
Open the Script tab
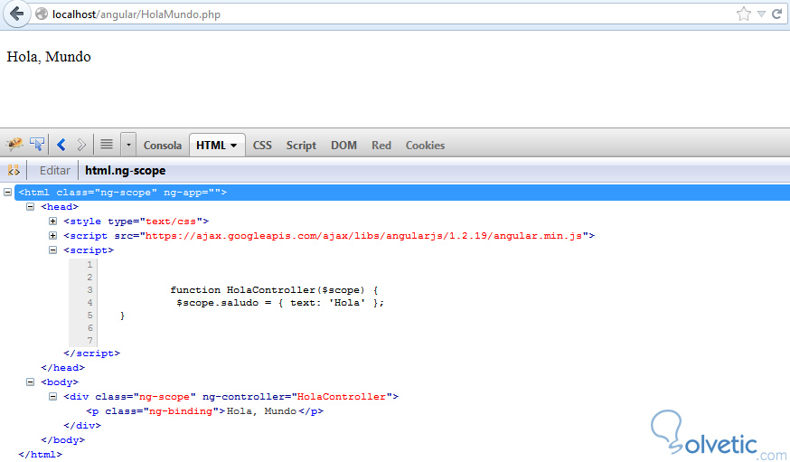pos(301,145)
